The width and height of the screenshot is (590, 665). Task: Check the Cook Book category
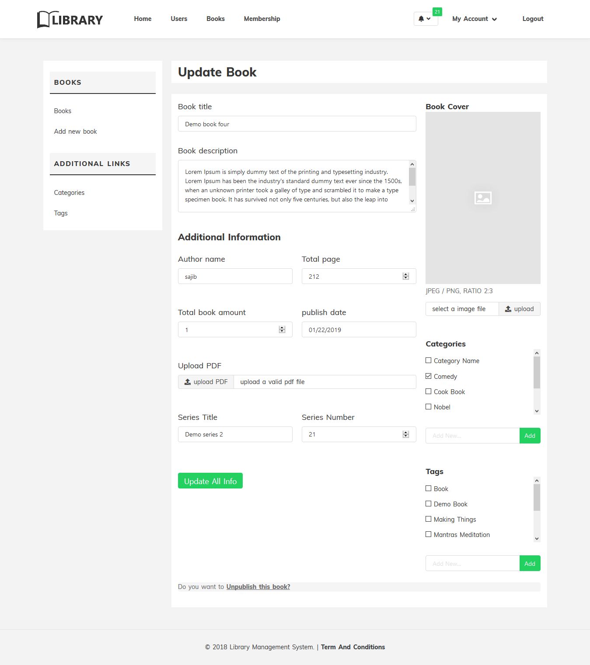[x=429, y=391]
